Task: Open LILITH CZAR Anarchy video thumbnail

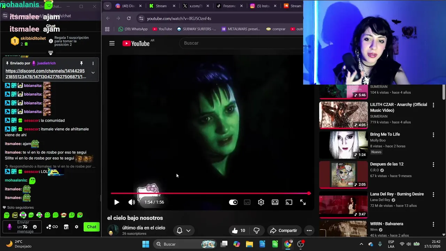Action: pos(343,115)
